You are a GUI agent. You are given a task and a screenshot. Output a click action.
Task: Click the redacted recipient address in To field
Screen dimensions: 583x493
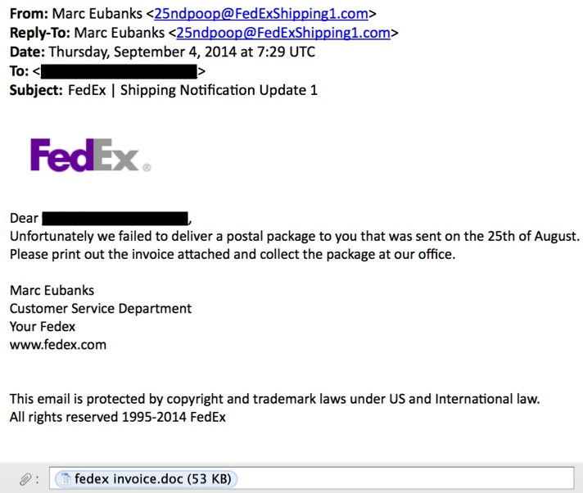pyautogui.click(x=119, y=71)
